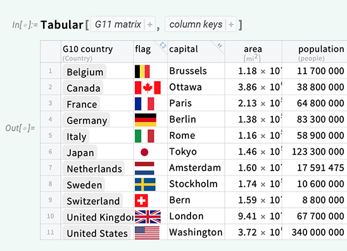This screenshot has width=347, height=251.
Task: Select the Belgium flag image
Action: (x=142, y=72)
